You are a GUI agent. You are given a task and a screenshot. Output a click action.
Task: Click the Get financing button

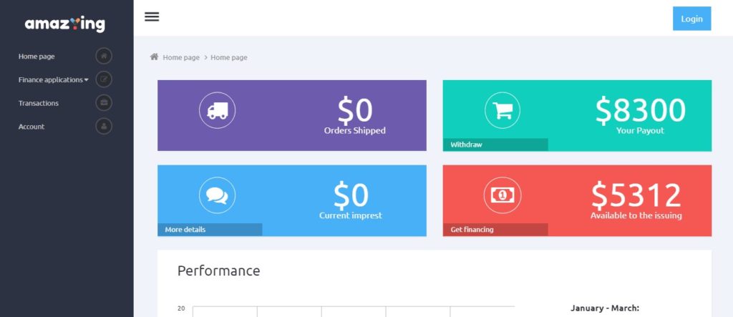tap(495, 230)
